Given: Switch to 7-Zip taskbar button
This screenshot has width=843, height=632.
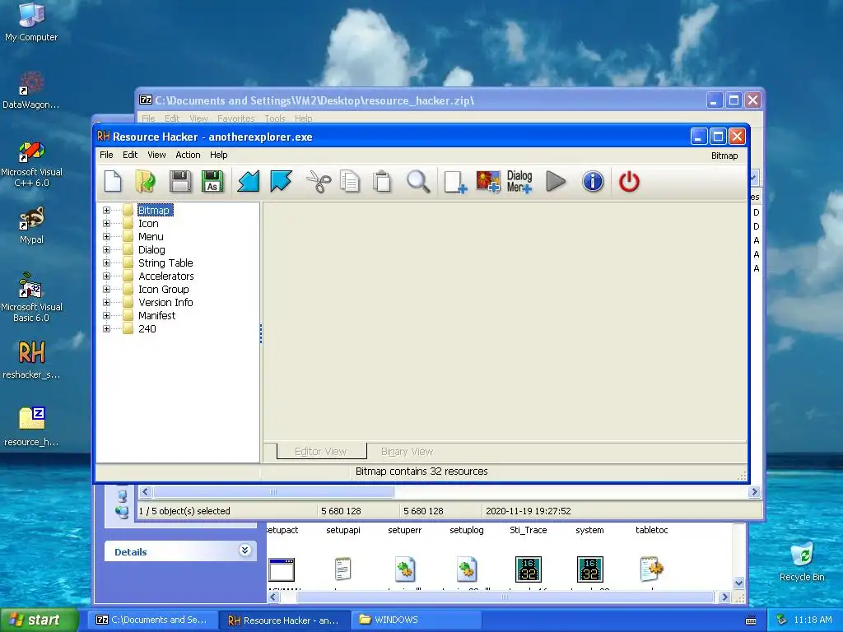Looking at the screenshot, I should tap(151, 620).
